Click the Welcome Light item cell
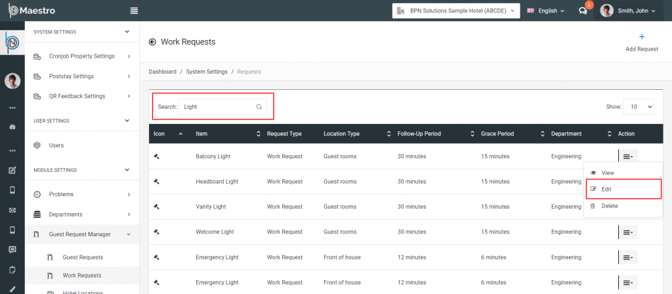 coord(215,232)
